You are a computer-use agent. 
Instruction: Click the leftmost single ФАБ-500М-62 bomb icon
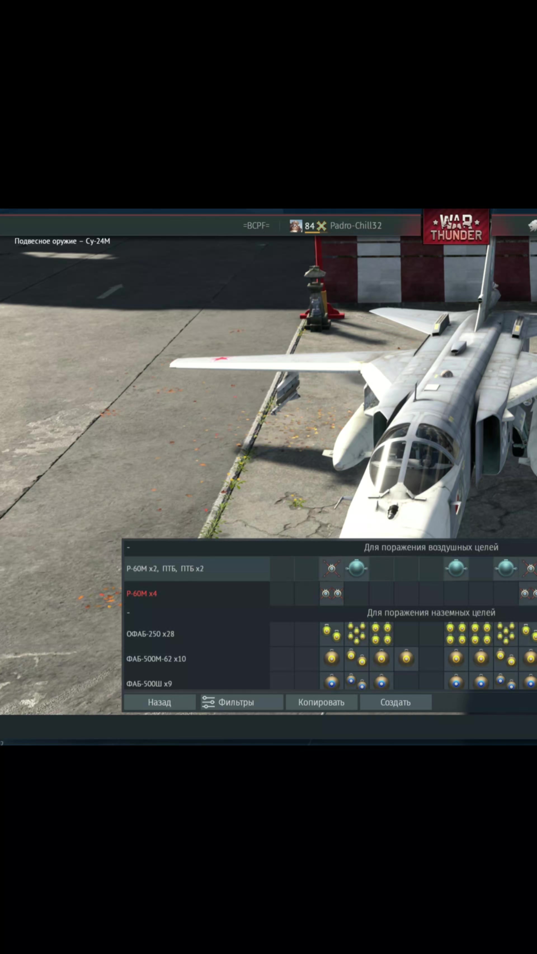[331, 658]
